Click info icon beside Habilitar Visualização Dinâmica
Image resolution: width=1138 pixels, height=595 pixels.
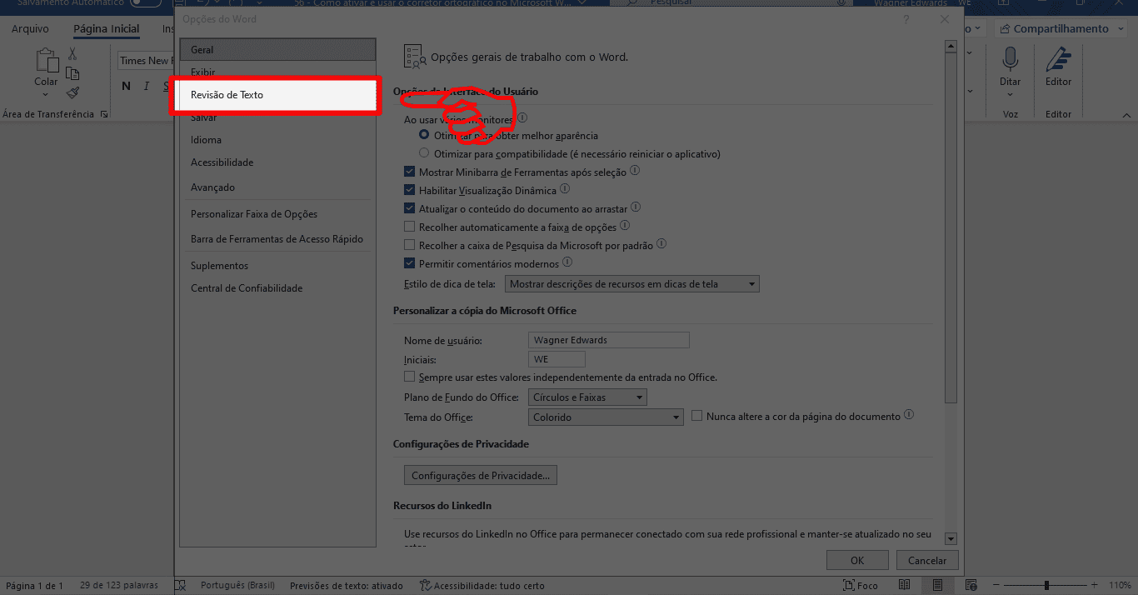point(565,189)
